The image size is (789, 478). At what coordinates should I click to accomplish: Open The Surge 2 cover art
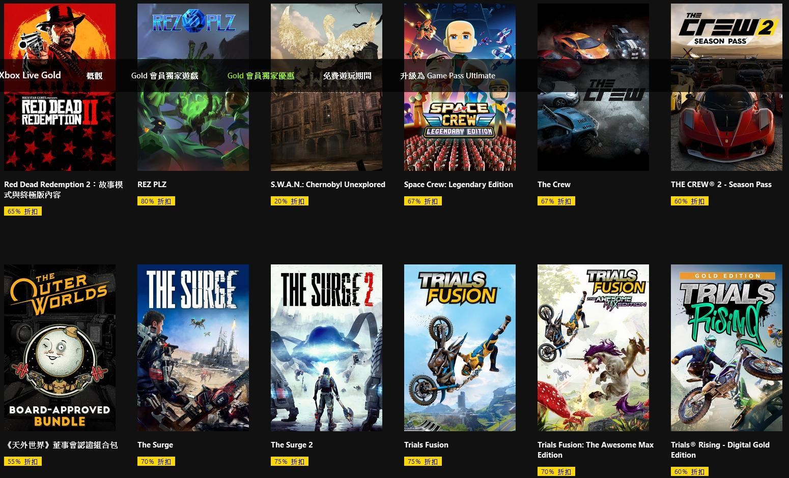click(326, 348)
